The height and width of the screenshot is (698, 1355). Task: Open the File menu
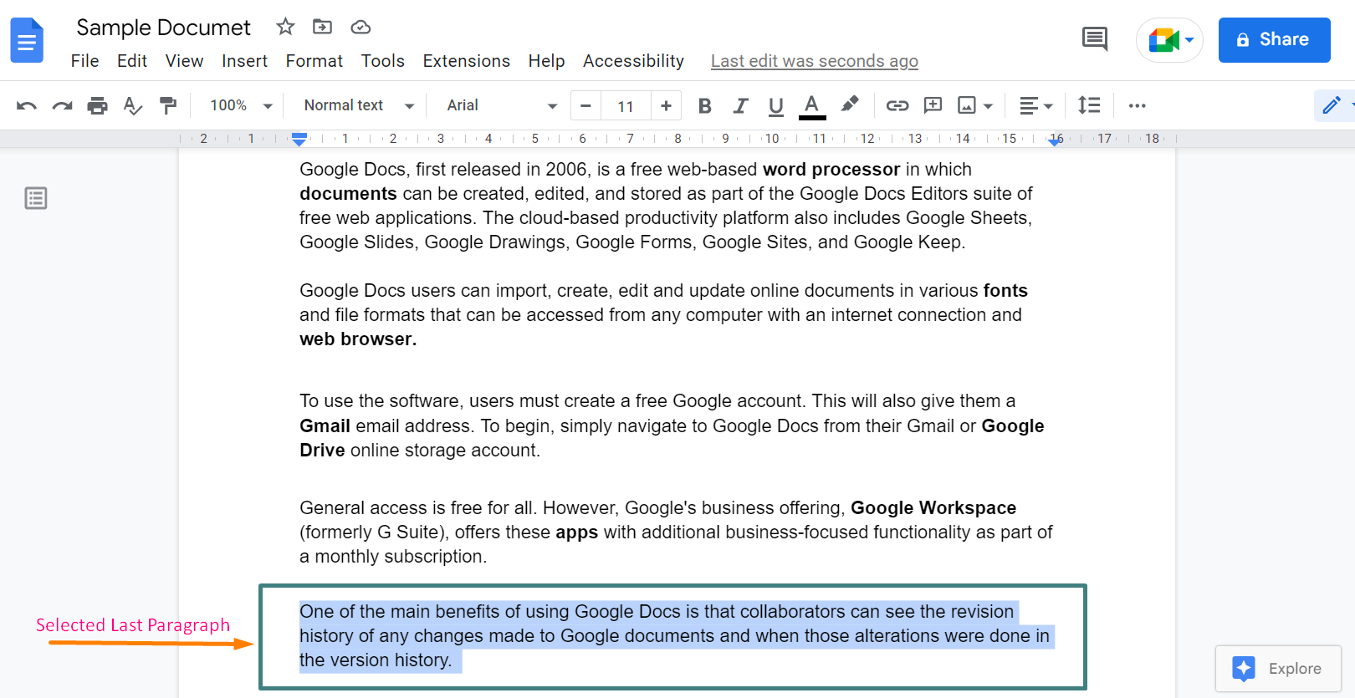coord(84,61)
